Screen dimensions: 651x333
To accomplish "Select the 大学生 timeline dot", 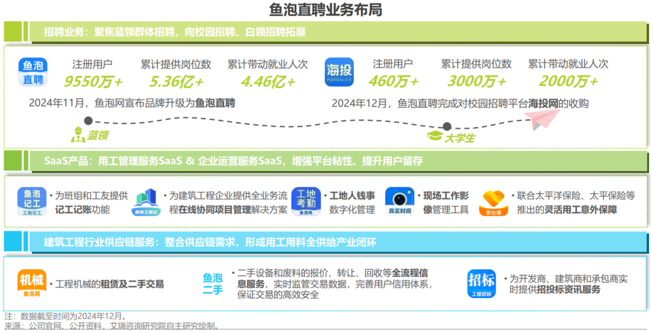I will pos(447,126).
